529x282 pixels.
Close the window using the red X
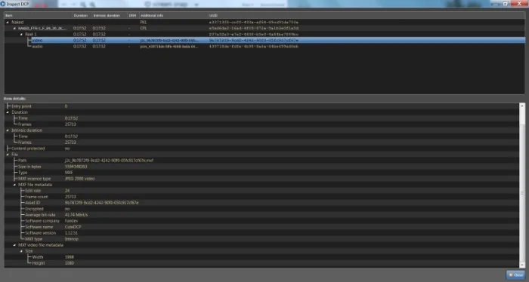519,3
